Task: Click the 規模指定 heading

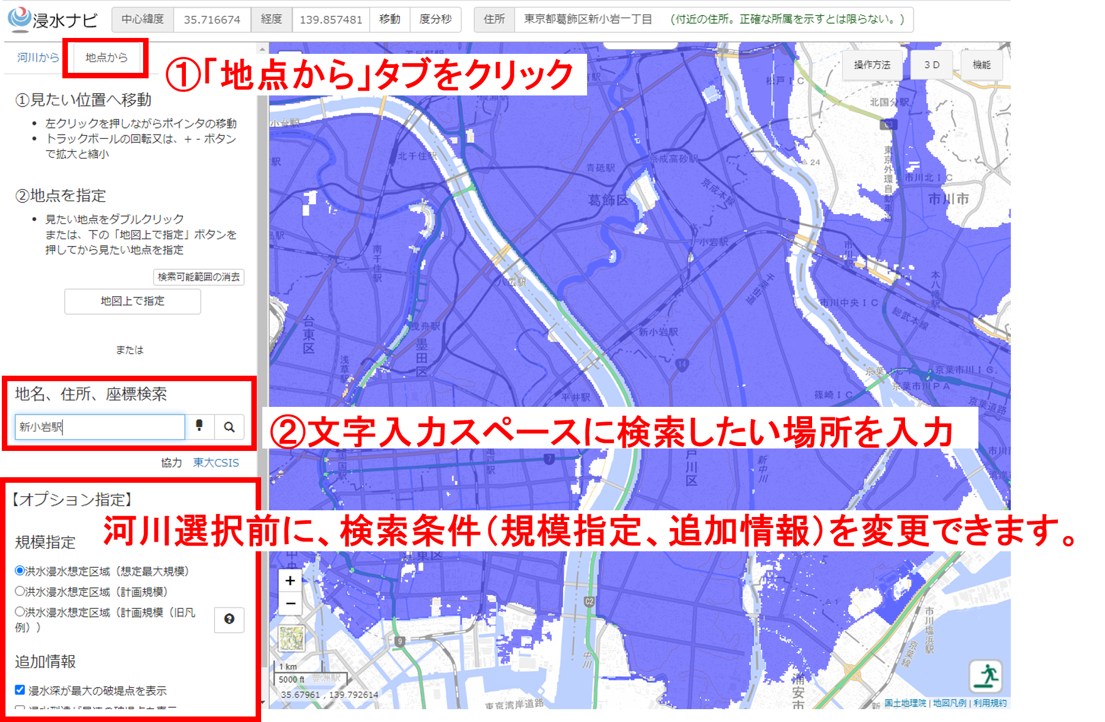Action: coord(45,542)
